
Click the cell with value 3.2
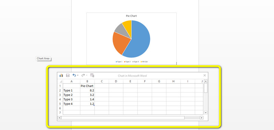[x=87, y=95]
